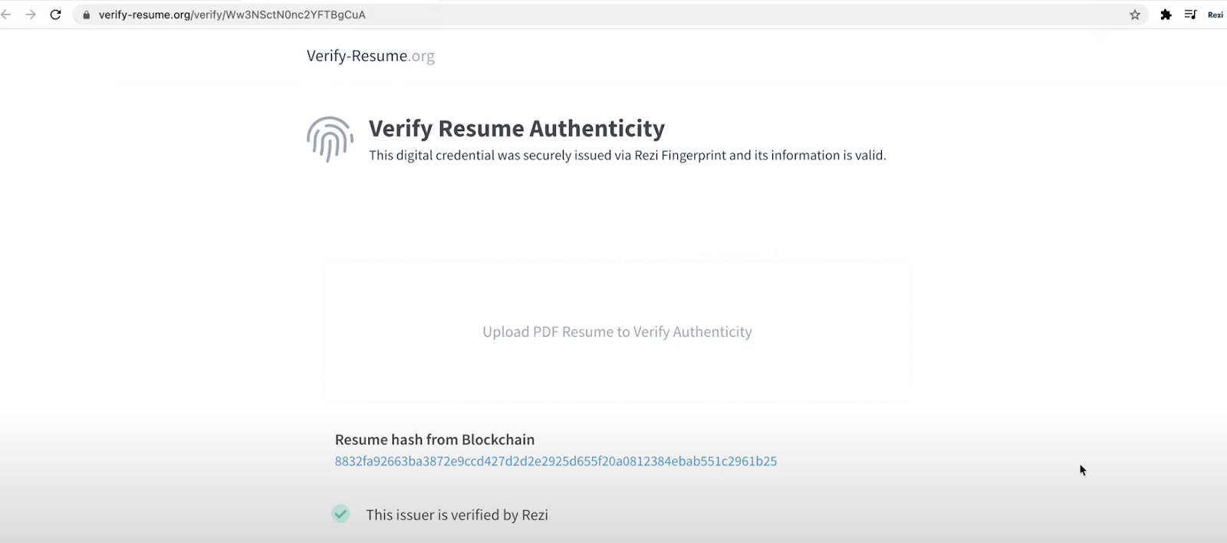The width and height of the screenshot is (1227, 543).
Task: Click the 'Resume hash from Blockchain' label
Action: click(x=435, y=439)
